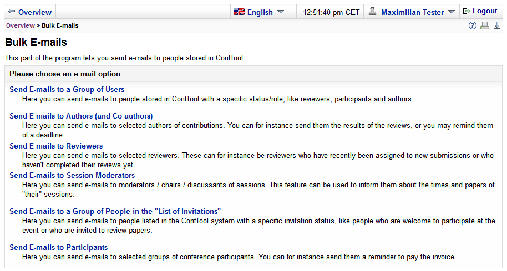Click the back arrow icon beside Overview

12,12
